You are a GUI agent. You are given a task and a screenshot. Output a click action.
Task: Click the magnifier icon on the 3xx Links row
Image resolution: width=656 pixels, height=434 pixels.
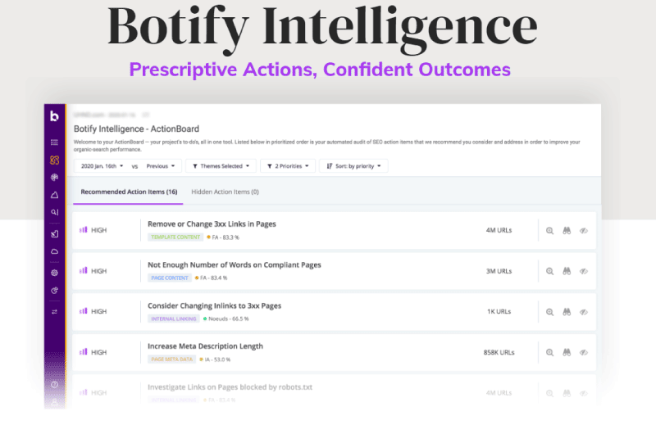pyautogui.click(x=549, y=231)
